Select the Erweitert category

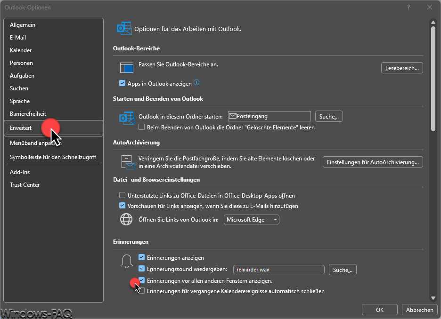click(53, 128)
